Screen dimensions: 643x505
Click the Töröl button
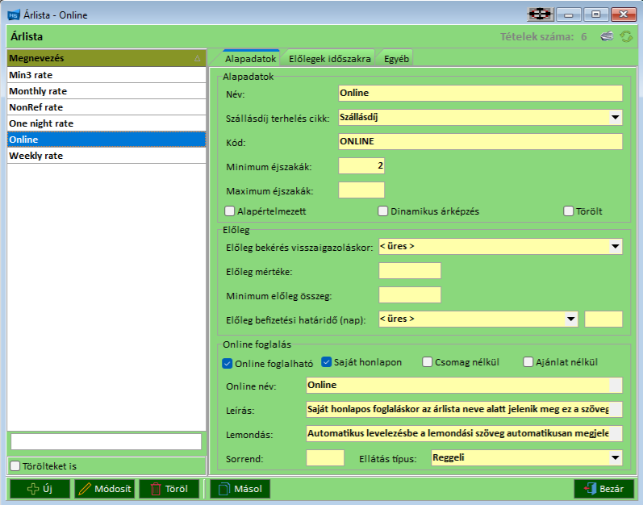(169, 489)
